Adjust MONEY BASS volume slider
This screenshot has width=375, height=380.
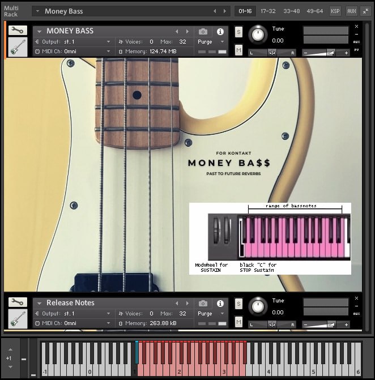pyautogui.click(x=326, y=53)
